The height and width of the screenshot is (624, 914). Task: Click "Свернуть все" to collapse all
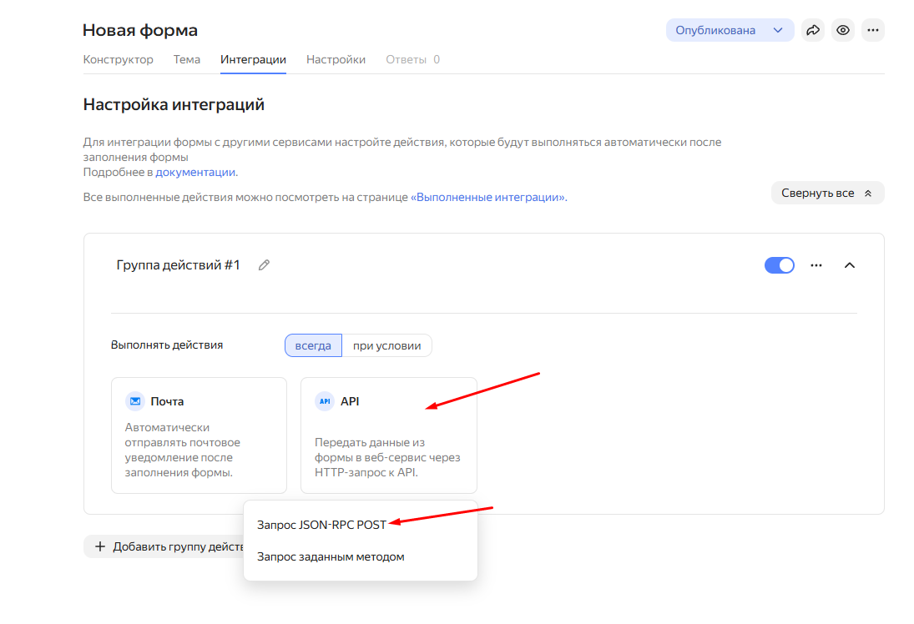coord(826,193)
